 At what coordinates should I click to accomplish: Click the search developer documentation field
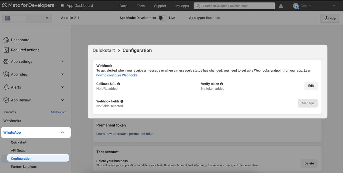coord(234,6)
